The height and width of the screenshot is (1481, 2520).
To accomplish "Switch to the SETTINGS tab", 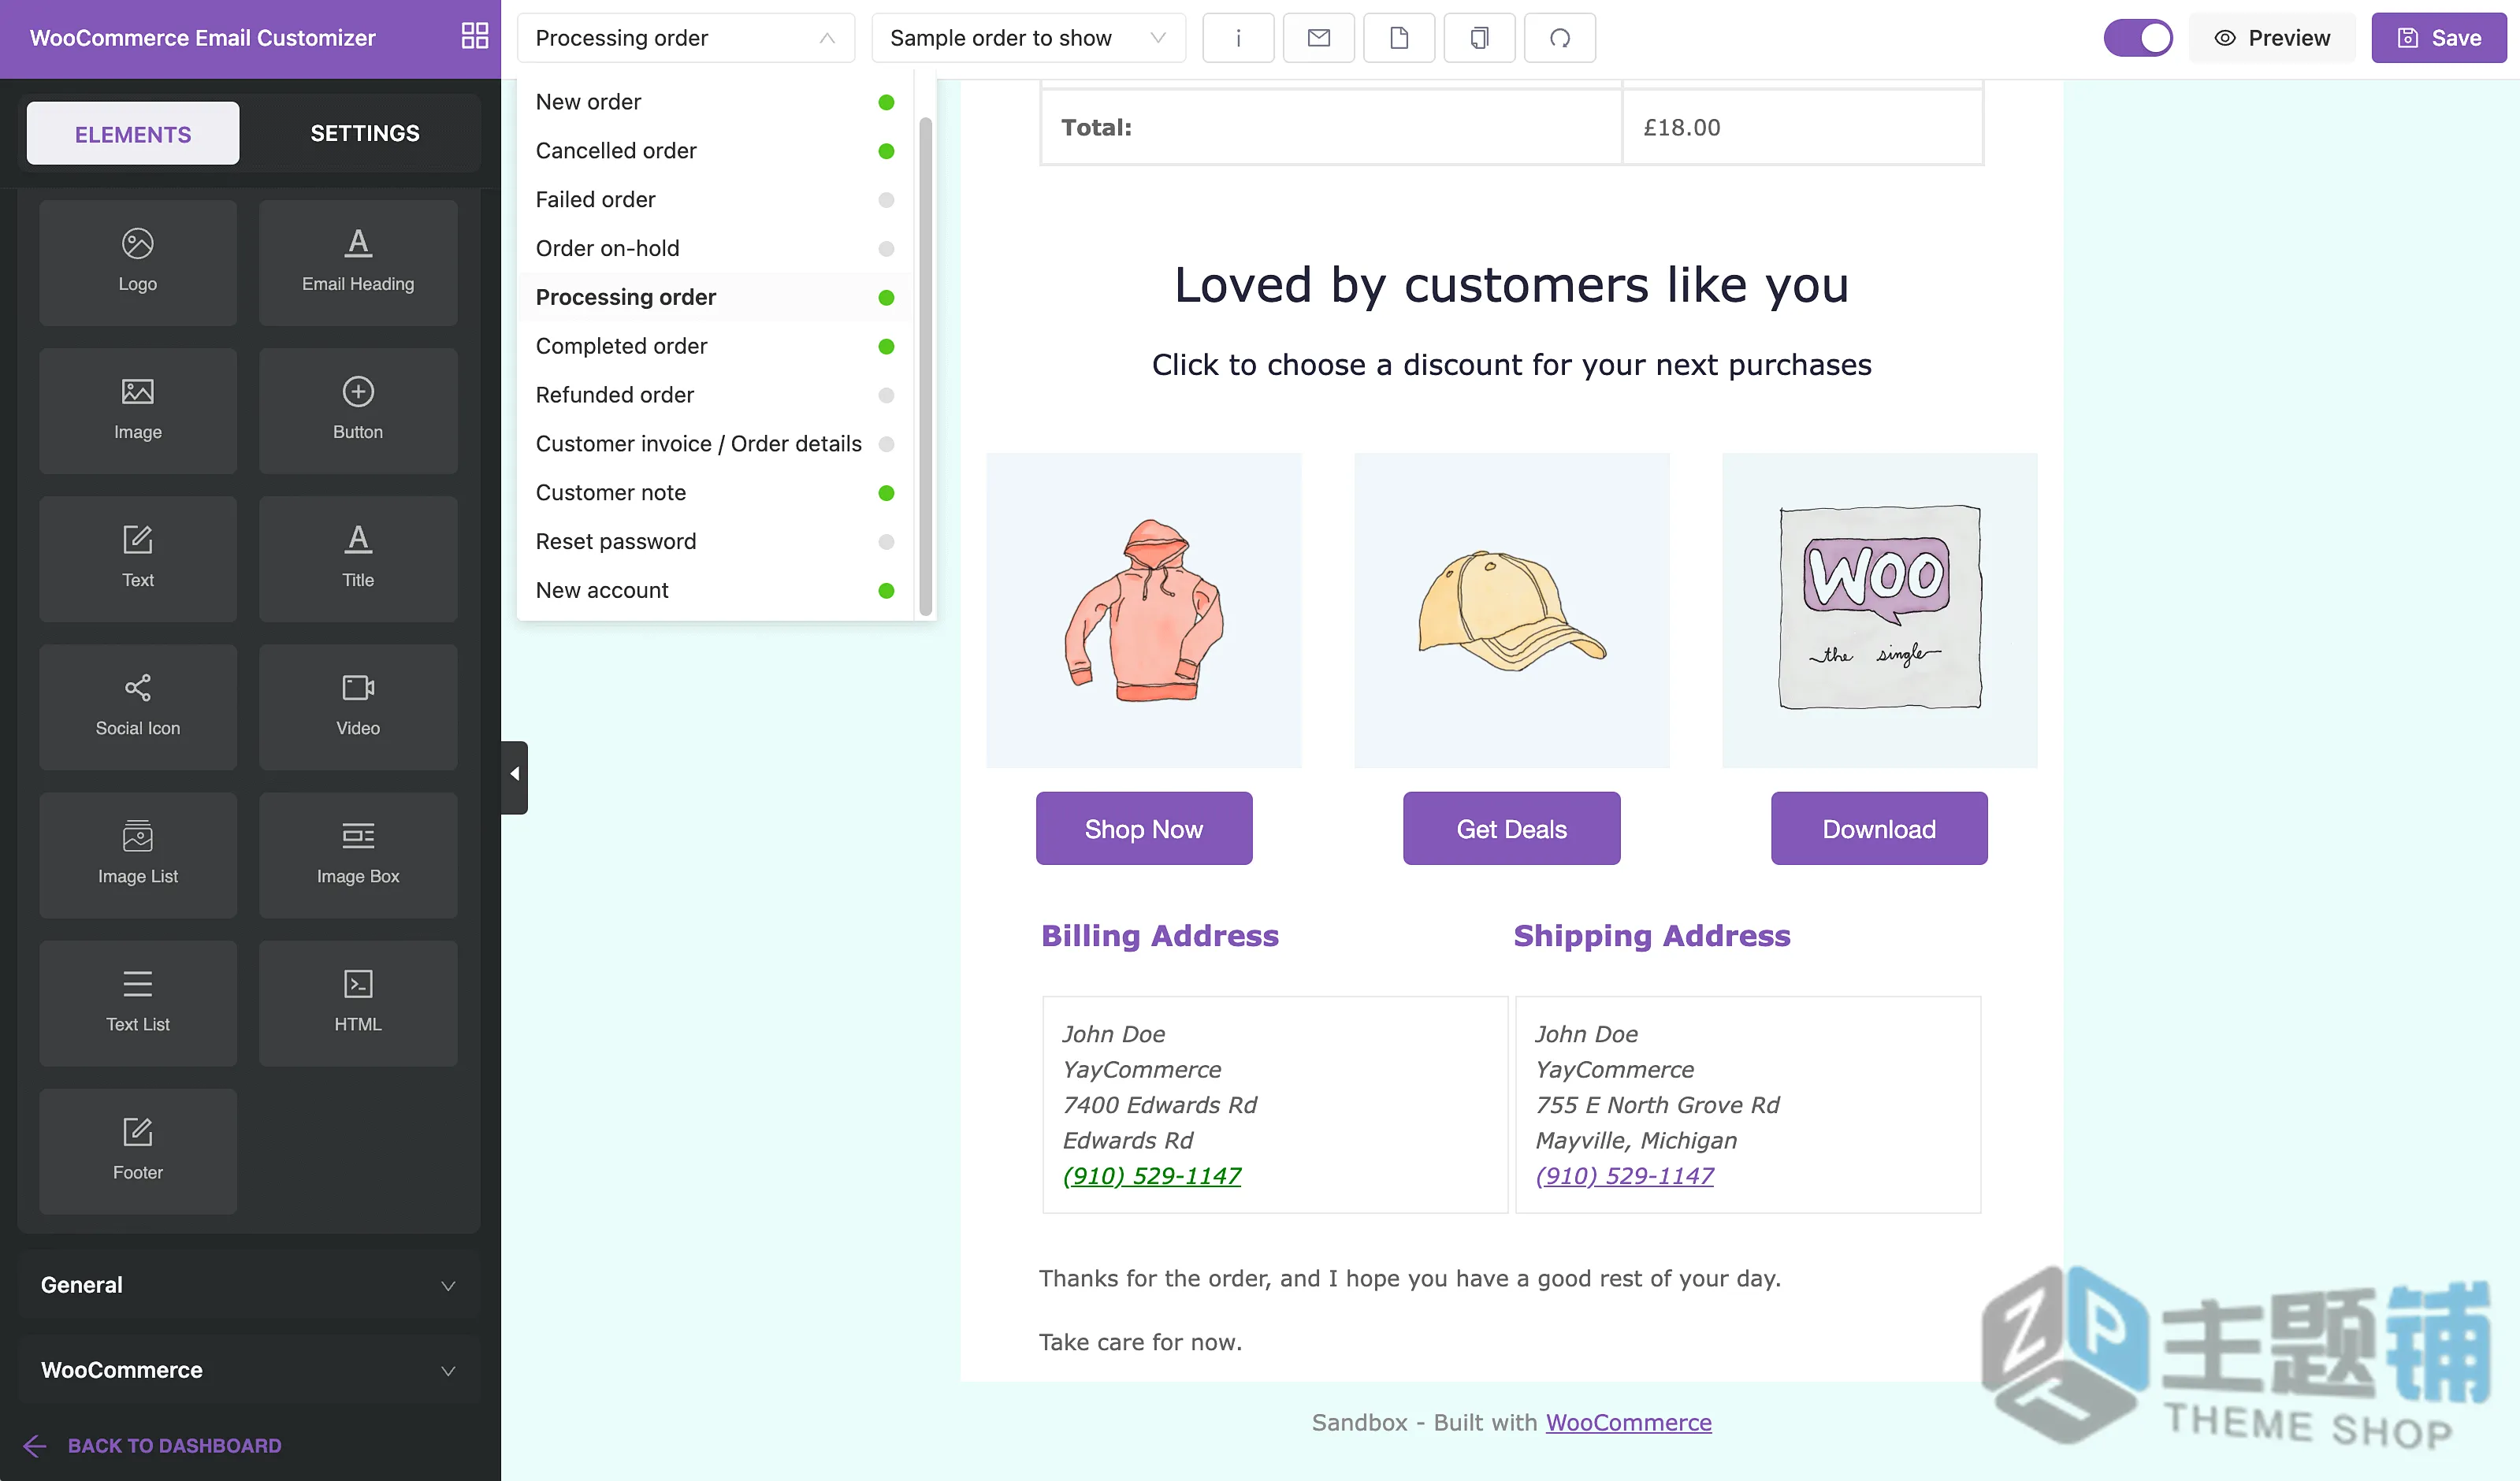I will 365,133.
